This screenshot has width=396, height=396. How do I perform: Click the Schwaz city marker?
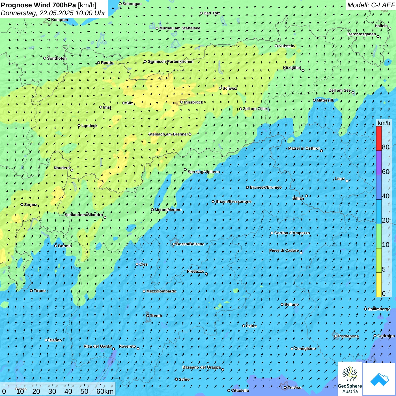pyautogui.click(x=220, y=88)
